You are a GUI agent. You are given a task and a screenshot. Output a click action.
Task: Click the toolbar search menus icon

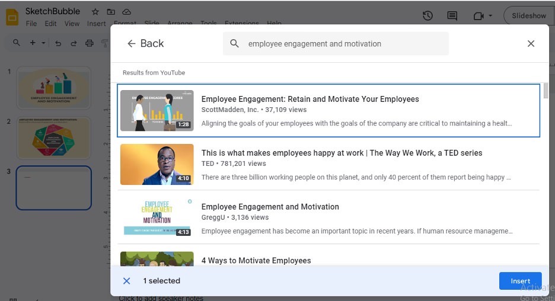click(x=16, y=43)
